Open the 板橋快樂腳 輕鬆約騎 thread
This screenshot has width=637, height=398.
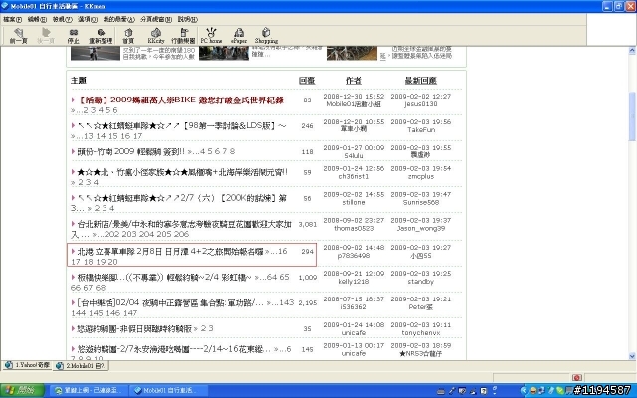point(164,277)
